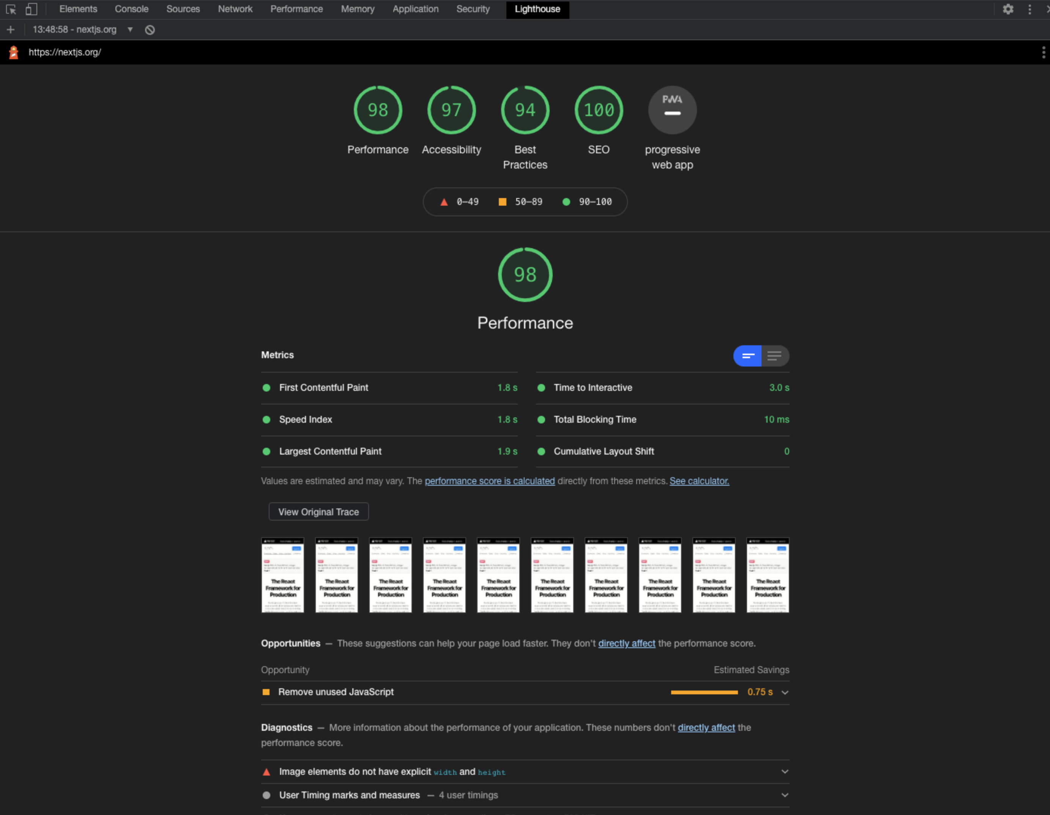Open the Performance DevTools tab
The height and width of the screenshot is (815, 1050).
(x=296, y=9)
